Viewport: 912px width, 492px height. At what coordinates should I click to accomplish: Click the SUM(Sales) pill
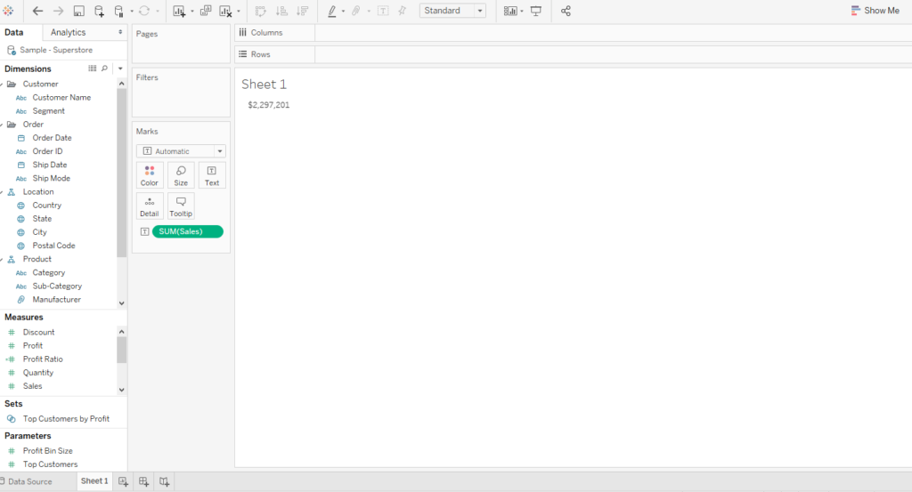pyautogui.click(x=187, y=231)
